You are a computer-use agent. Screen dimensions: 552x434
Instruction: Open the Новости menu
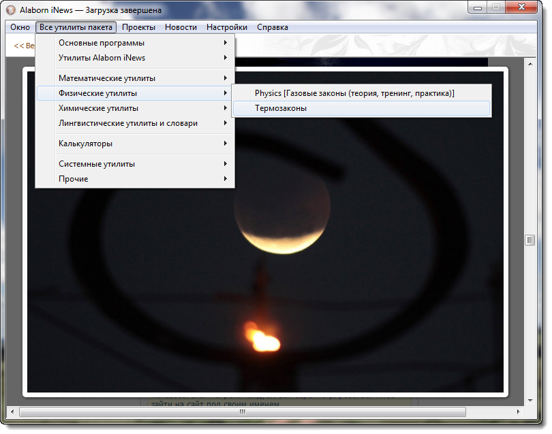tap(181, 27)
